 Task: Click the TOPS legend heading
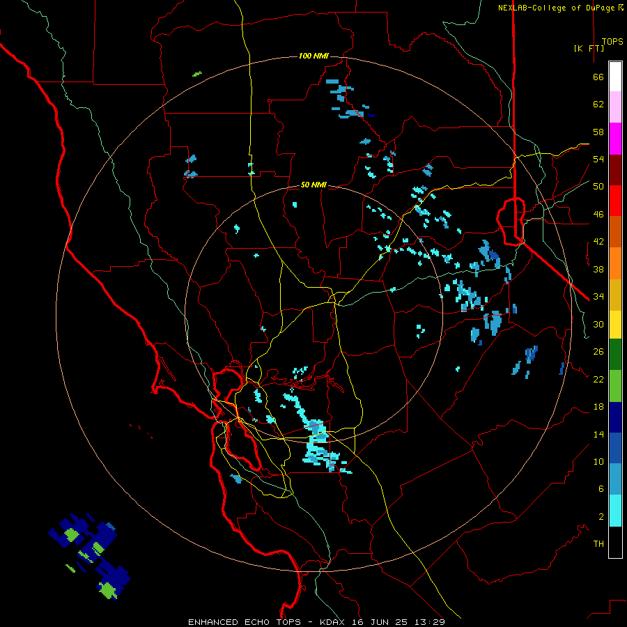pos(612,42)
